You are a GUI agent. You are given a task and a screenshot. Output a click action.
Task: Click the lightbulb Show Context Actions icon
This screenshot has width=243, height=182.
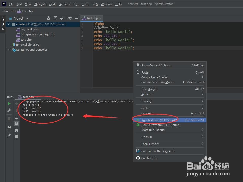click(138, 65)
